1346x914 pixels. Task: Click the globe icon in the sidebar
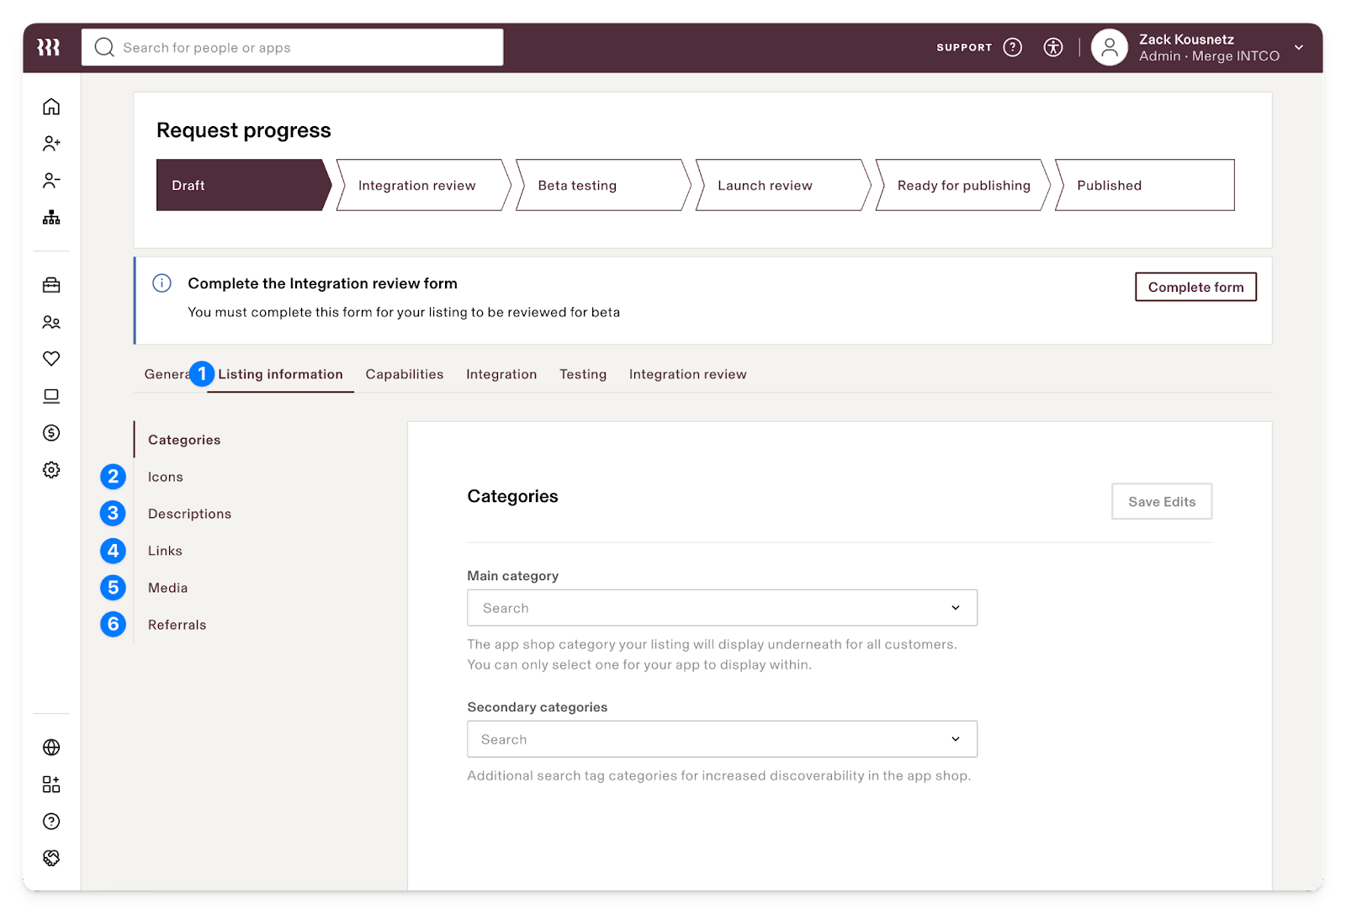point(51,748)
